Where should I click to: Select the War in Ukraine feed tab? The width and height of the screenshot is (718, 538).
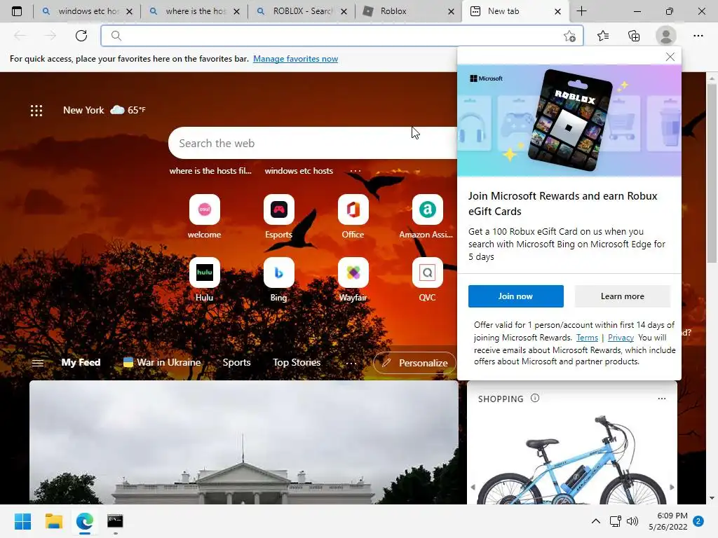click(162, 362)
